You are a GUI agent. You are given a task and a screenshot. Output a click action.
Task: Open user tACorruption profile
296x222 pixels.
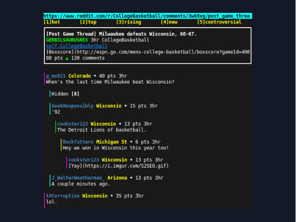(x=62, y=196)
